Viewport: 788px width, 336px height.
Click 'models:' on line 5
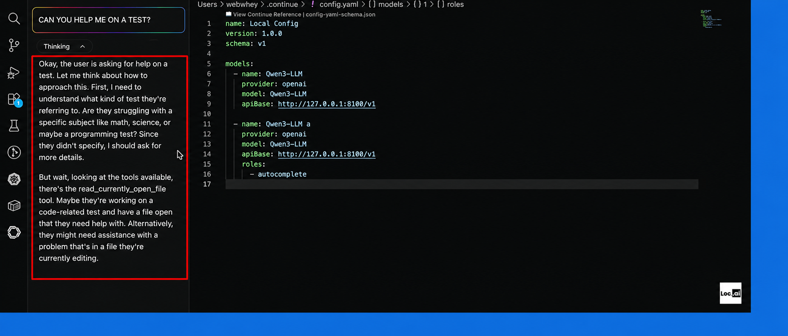(239, 64)
